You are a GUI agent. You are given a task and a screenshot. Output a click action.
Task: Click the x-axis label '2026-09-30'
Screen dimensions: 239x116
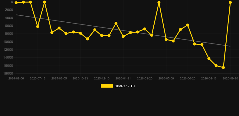(x=230, y=79)
